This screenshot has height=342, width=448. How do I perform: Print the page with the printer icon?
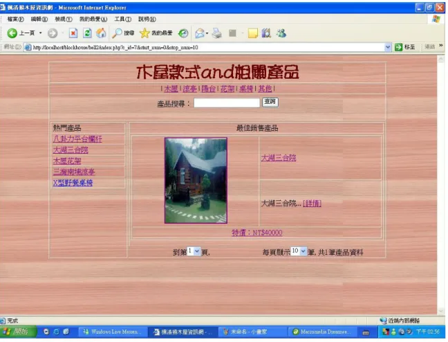click(217, 33)
